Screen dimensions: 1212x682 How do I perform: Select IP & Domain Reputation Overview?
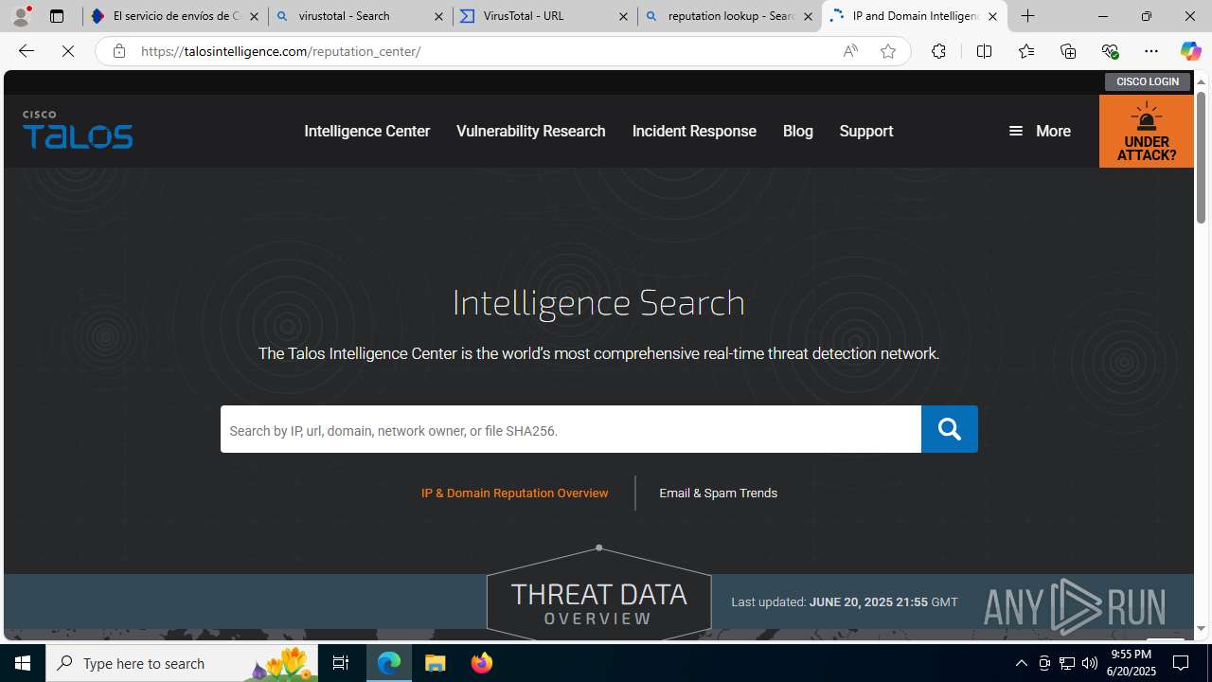click(514, 493)
